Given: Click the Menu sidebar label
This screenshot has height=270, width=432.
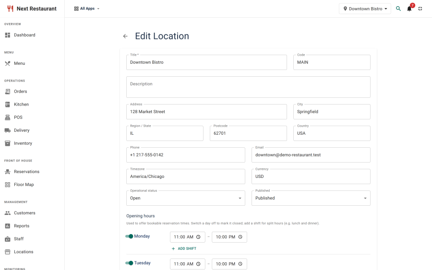Looking at the screenshot, I should click(x=20, y=63).
